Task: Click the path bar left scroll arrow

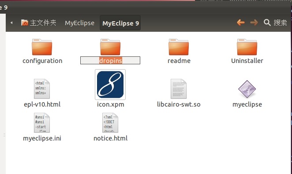Action: [11, 22]
